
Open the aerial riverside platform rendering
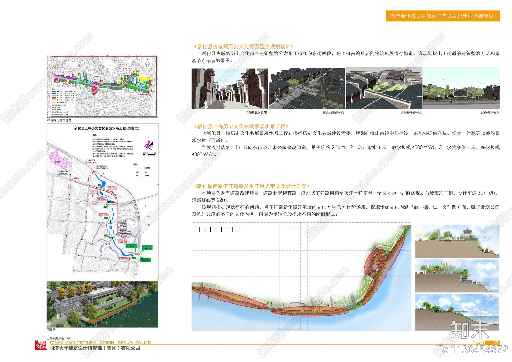click(x=102, y=304)
